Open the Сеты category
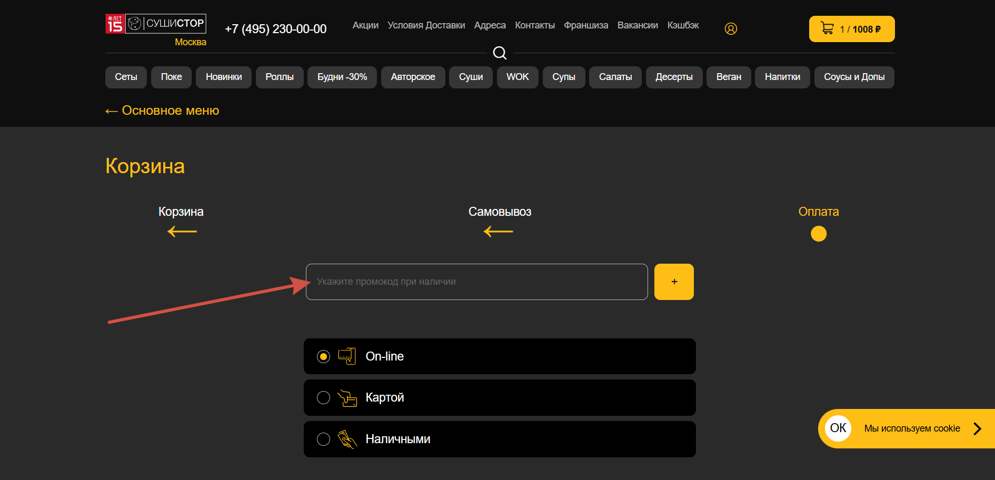 126,77
